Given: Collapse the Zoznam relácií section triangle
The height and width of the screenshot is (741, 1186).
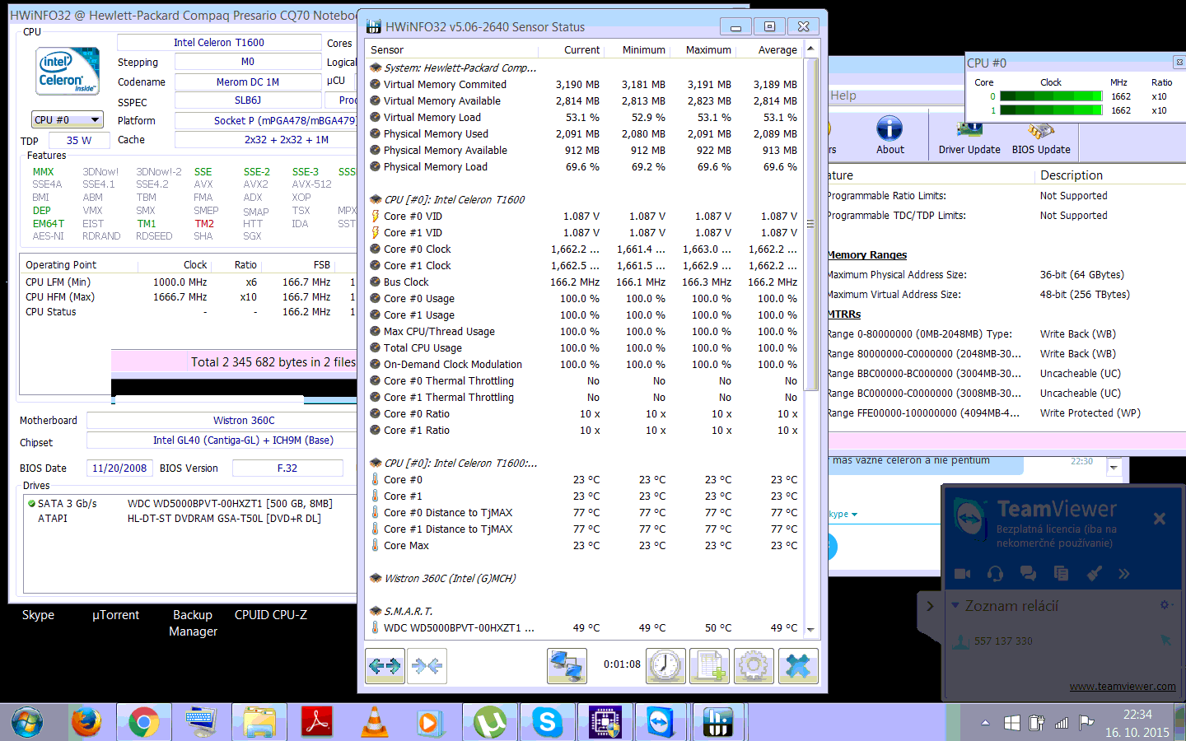Looking at the screenshot, I should (955, 605).
